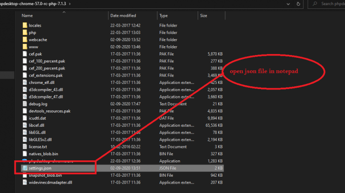The width and height of the screenshot is (345, 193).
Task: Select the webcache folder name
Action: [x=38, y=40]
